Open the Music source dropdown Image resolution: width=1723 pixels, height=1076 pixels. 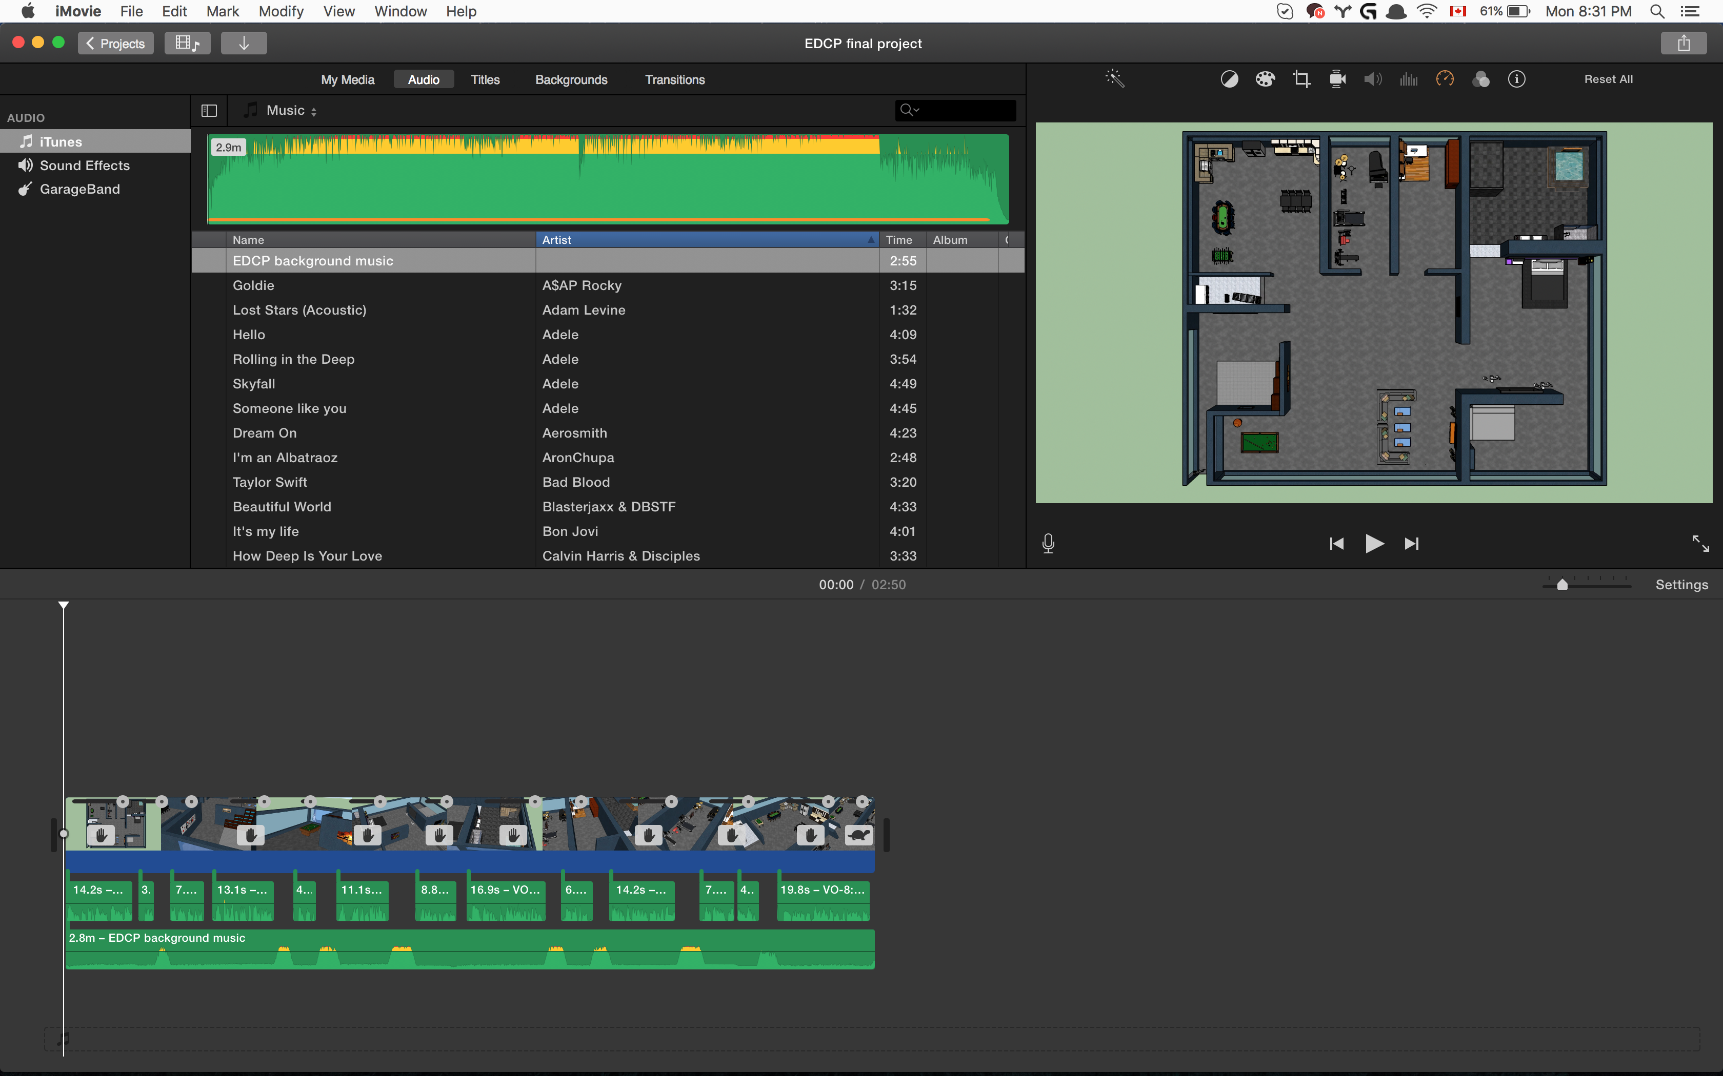[291, 110]
